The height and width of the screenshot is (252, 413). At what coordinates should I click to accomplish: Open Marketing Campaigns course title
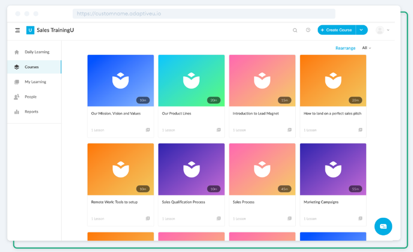coord(321,202)
